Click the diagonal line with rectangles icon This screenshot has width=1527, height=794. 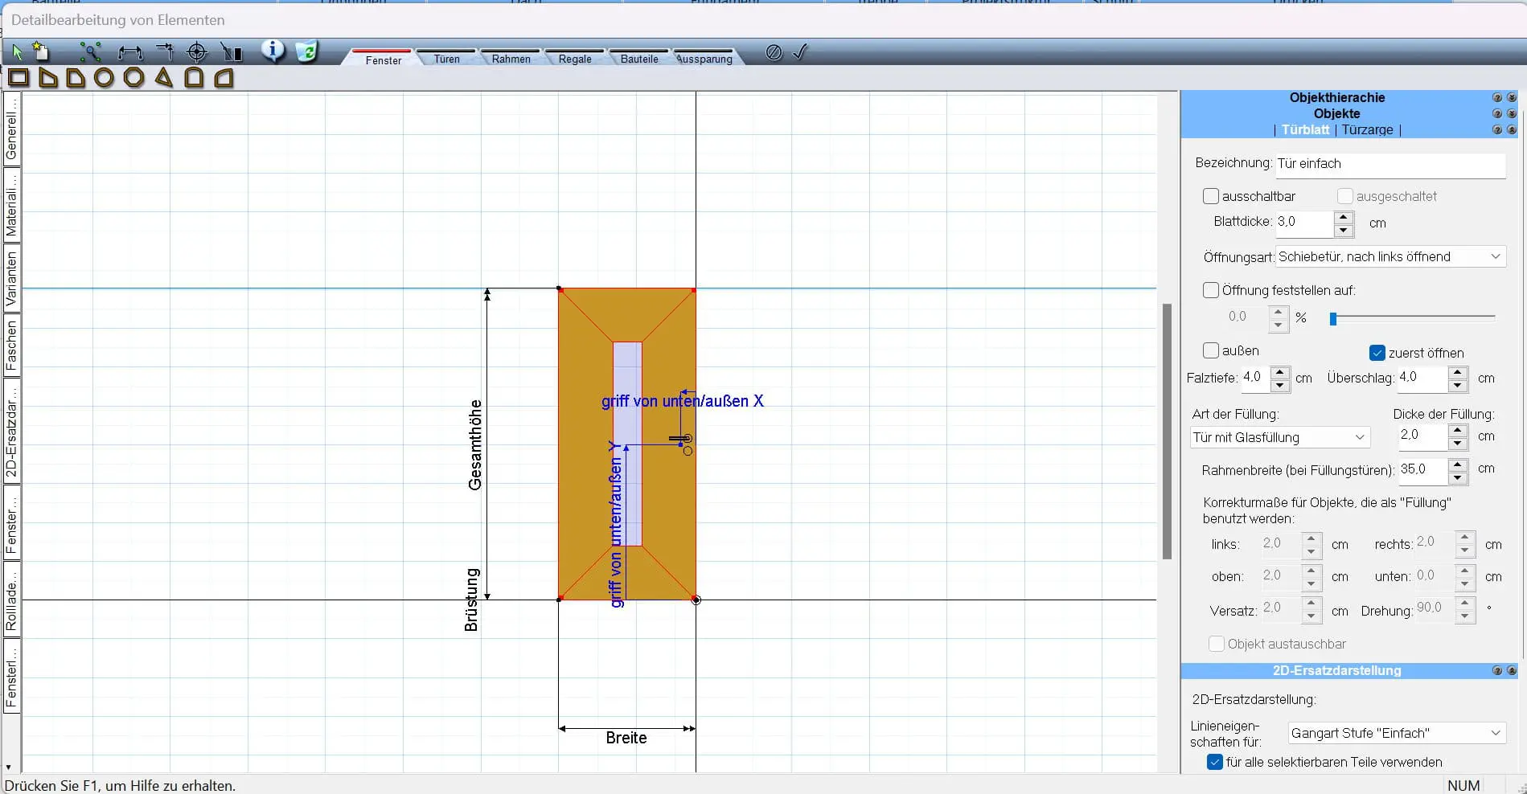pos(232,52)
